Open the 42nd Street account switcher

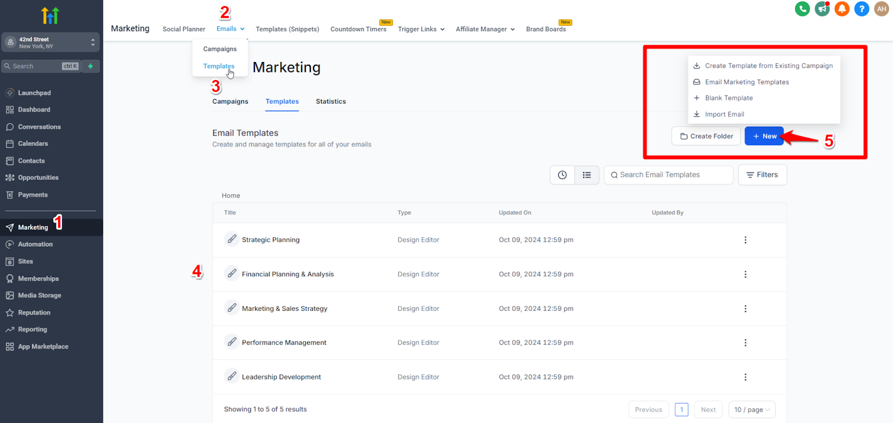50,42
